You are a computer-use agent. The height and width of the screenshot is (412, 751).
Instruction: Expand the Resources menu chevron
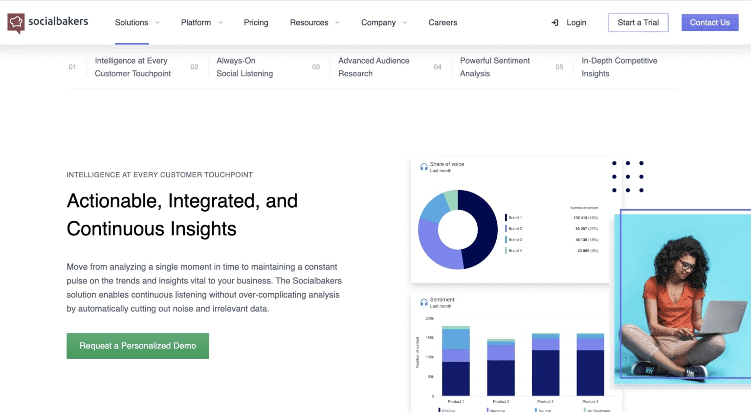point(338,22)
